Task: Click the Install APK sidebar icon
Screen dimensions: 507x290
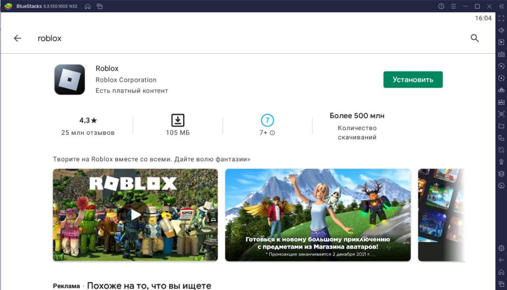Action: pos(501,102)
